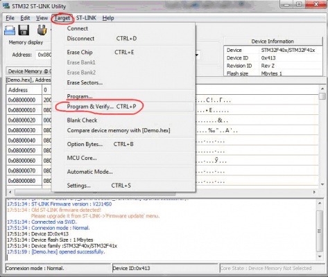Viewport: 328px width, 277px height.
Task: Click the log panel scrollbar thumb
Action: tap(320, 231)
